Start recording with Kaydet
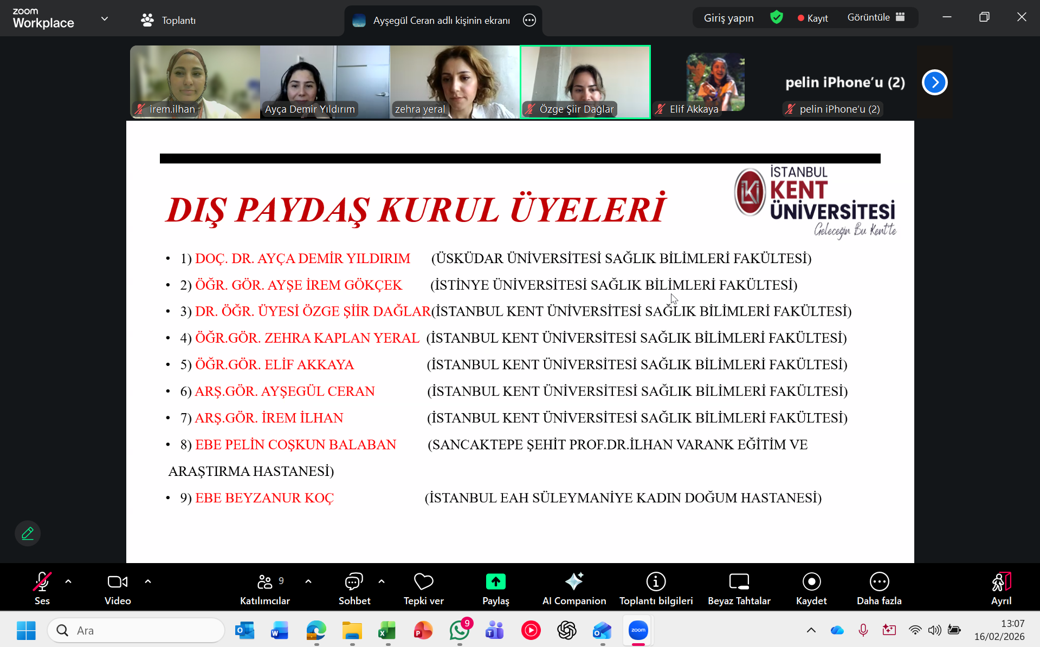Screen dimensions: 1040x647 (811, 588)
